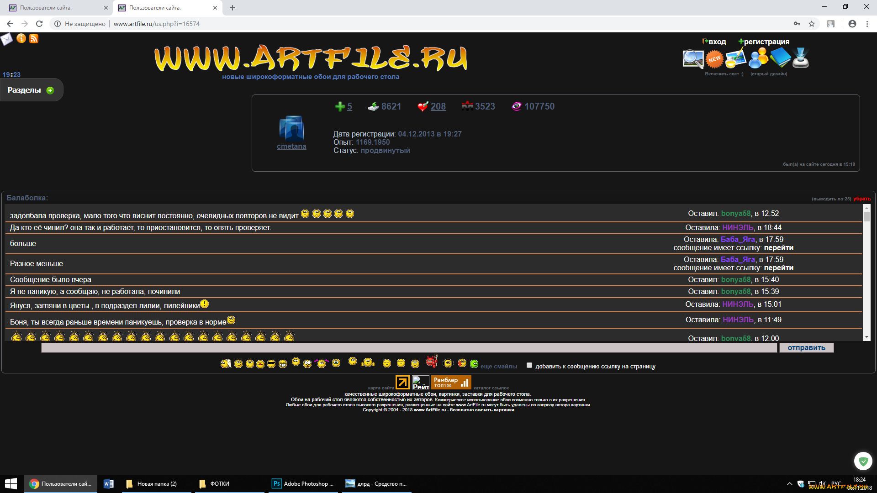The height and width of the screenshot is (493, 877).
Task: Open the blue books catalog icon
Action: 780,58
